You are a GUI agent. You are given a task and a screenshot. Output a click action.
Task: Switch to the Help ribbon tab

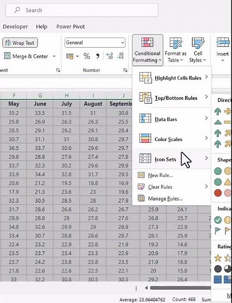pos(42,26)
